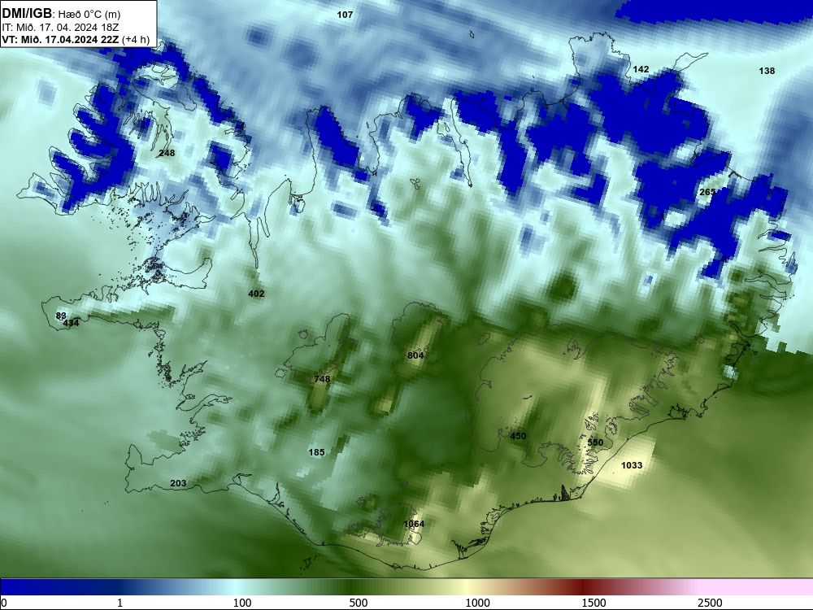Click the 142 value on northeast coast
Viewport: 813px width, 610px height.
click(641, 69)
